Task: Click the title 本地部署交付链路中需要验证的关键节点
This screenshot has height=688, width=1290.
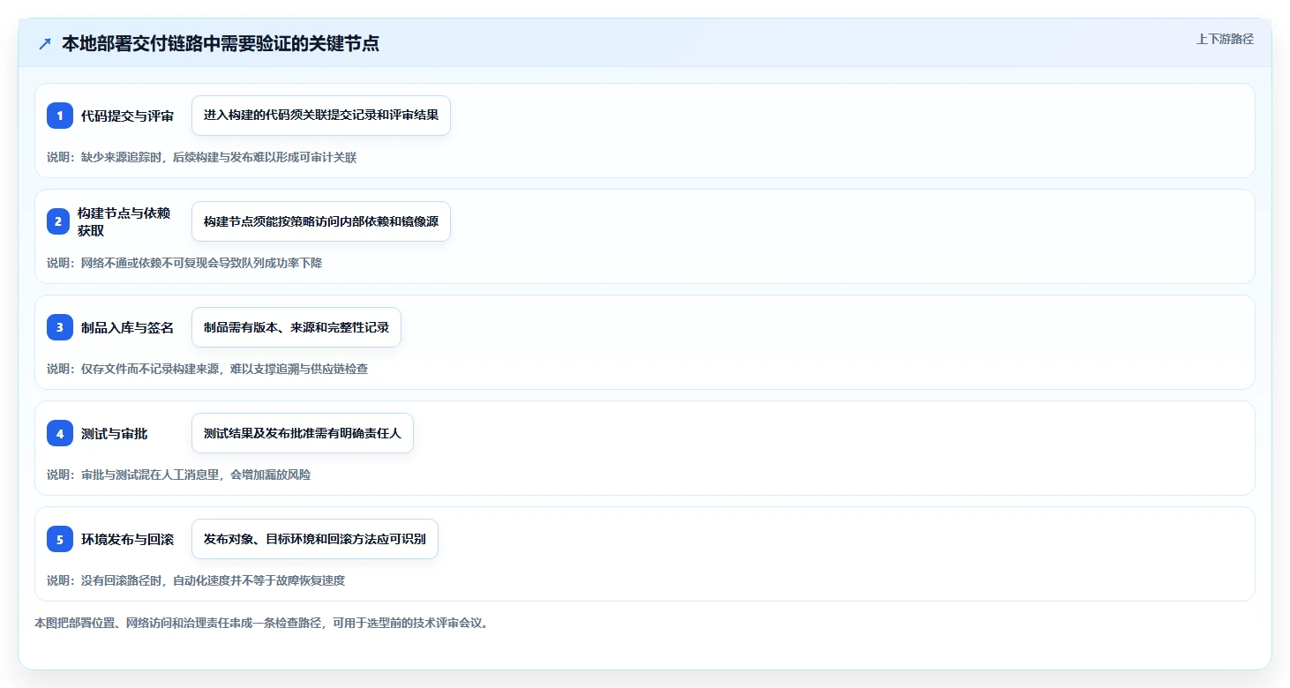Action: click(x=221, y=43)
